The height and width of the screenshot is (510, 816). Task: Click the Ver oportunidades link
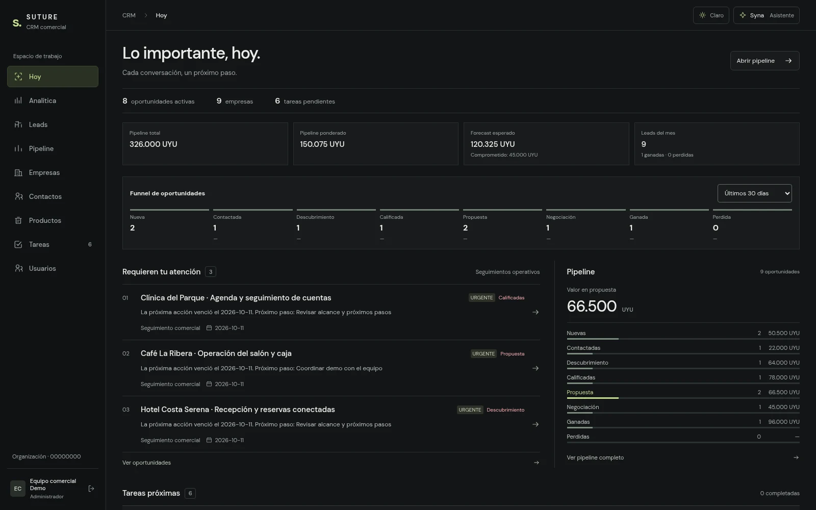(x=331, y=463)
